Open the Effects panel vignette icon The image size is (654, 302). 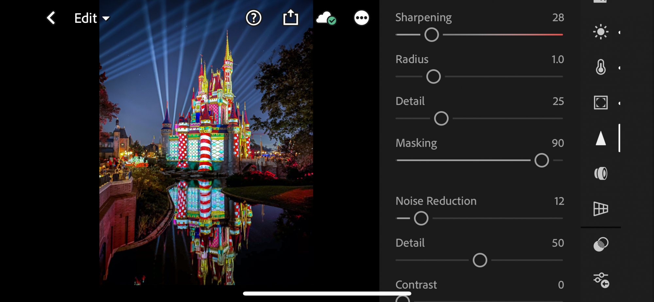coord(601,103)
